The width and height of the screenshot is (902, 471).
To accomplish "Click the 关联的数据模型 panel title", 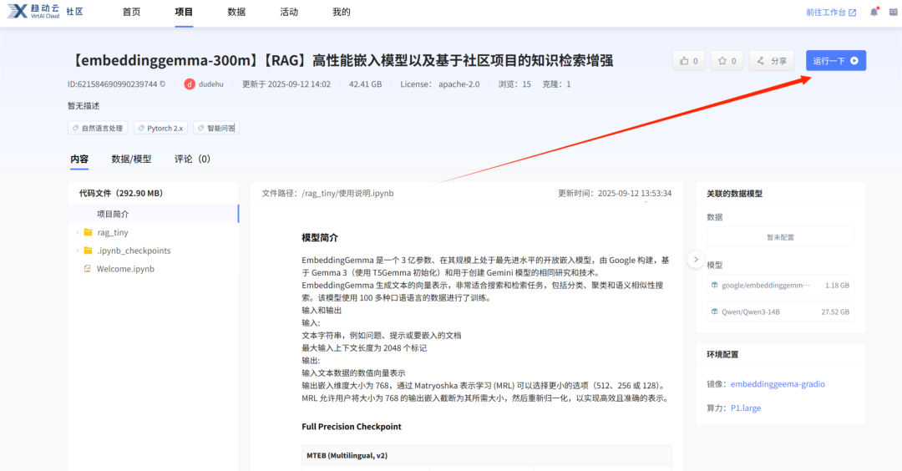I will [734, 194].
